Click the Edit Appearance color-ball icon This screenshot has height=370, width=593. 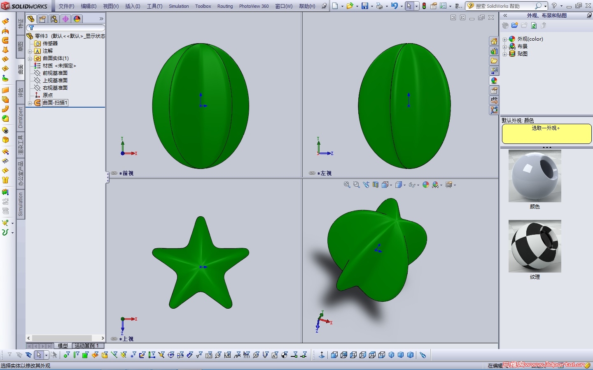pos(426,185)
